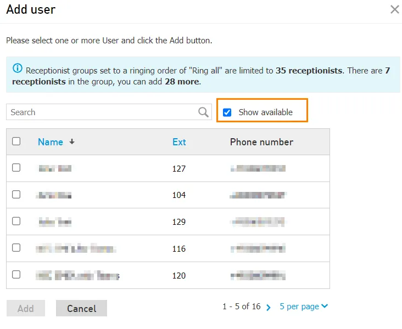Open the 5 per page dropdown
Viewport: 402px width, 329px height.
click(304, 307)
